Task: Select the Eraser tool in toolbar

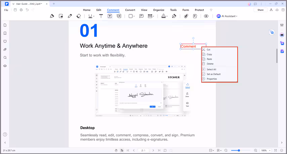Action: click(79, 16)
